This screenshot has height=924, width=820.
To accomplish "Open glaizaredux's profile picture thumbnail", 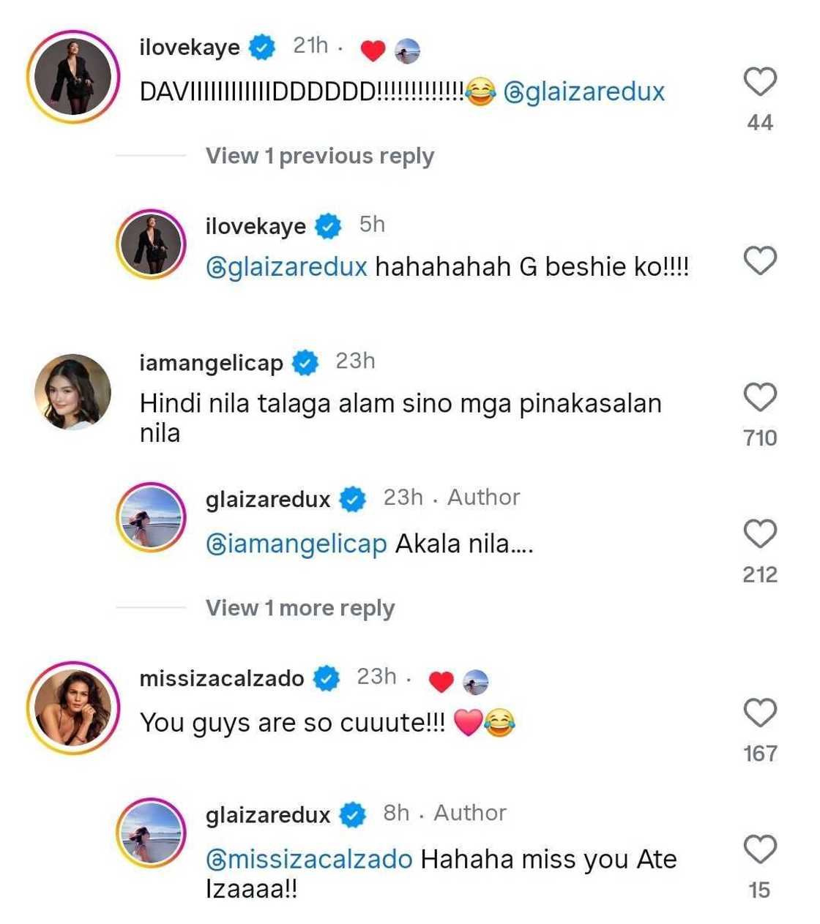I will point(153,516).
